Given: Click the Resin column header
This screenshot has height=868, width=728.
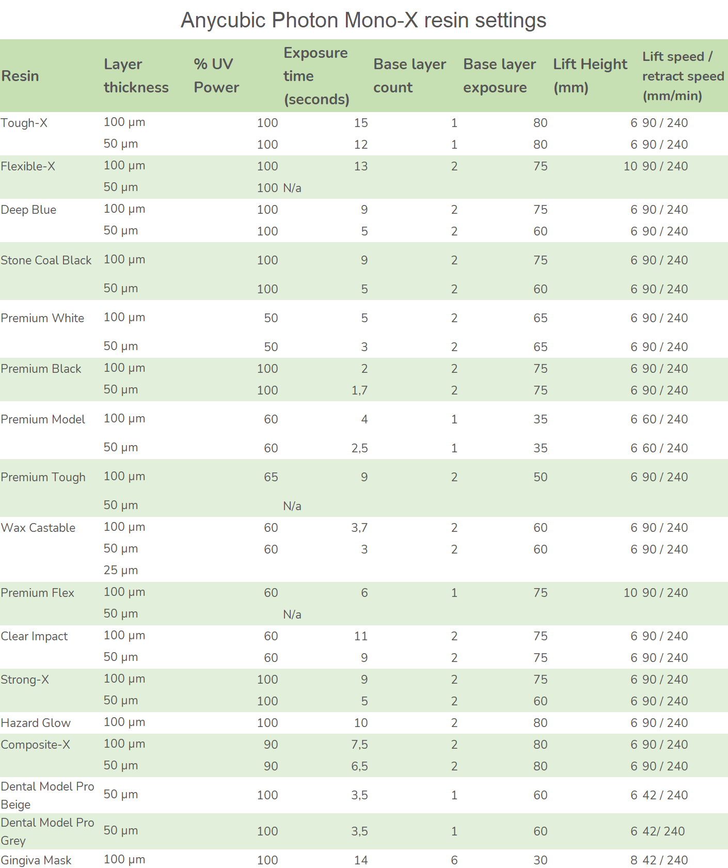Looking at the screenshot, I should tap(21, 76).
